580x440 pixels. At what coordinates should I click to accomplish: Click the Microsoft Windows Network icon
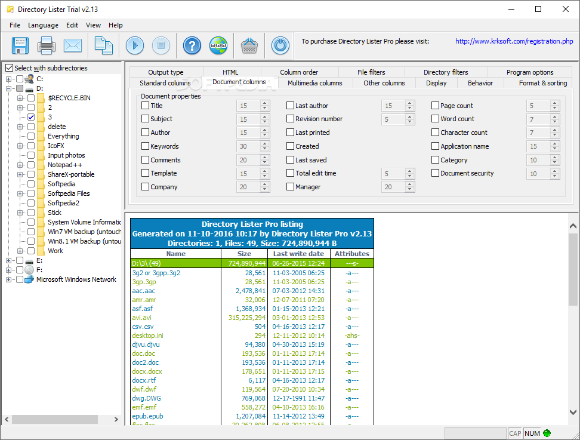[x=29, y=279]
